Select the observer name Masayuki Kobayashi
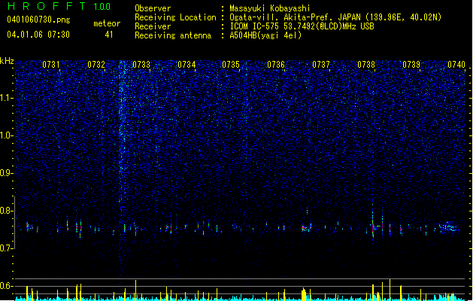Viewport: 473px width, 301px height. coord(270,8)
